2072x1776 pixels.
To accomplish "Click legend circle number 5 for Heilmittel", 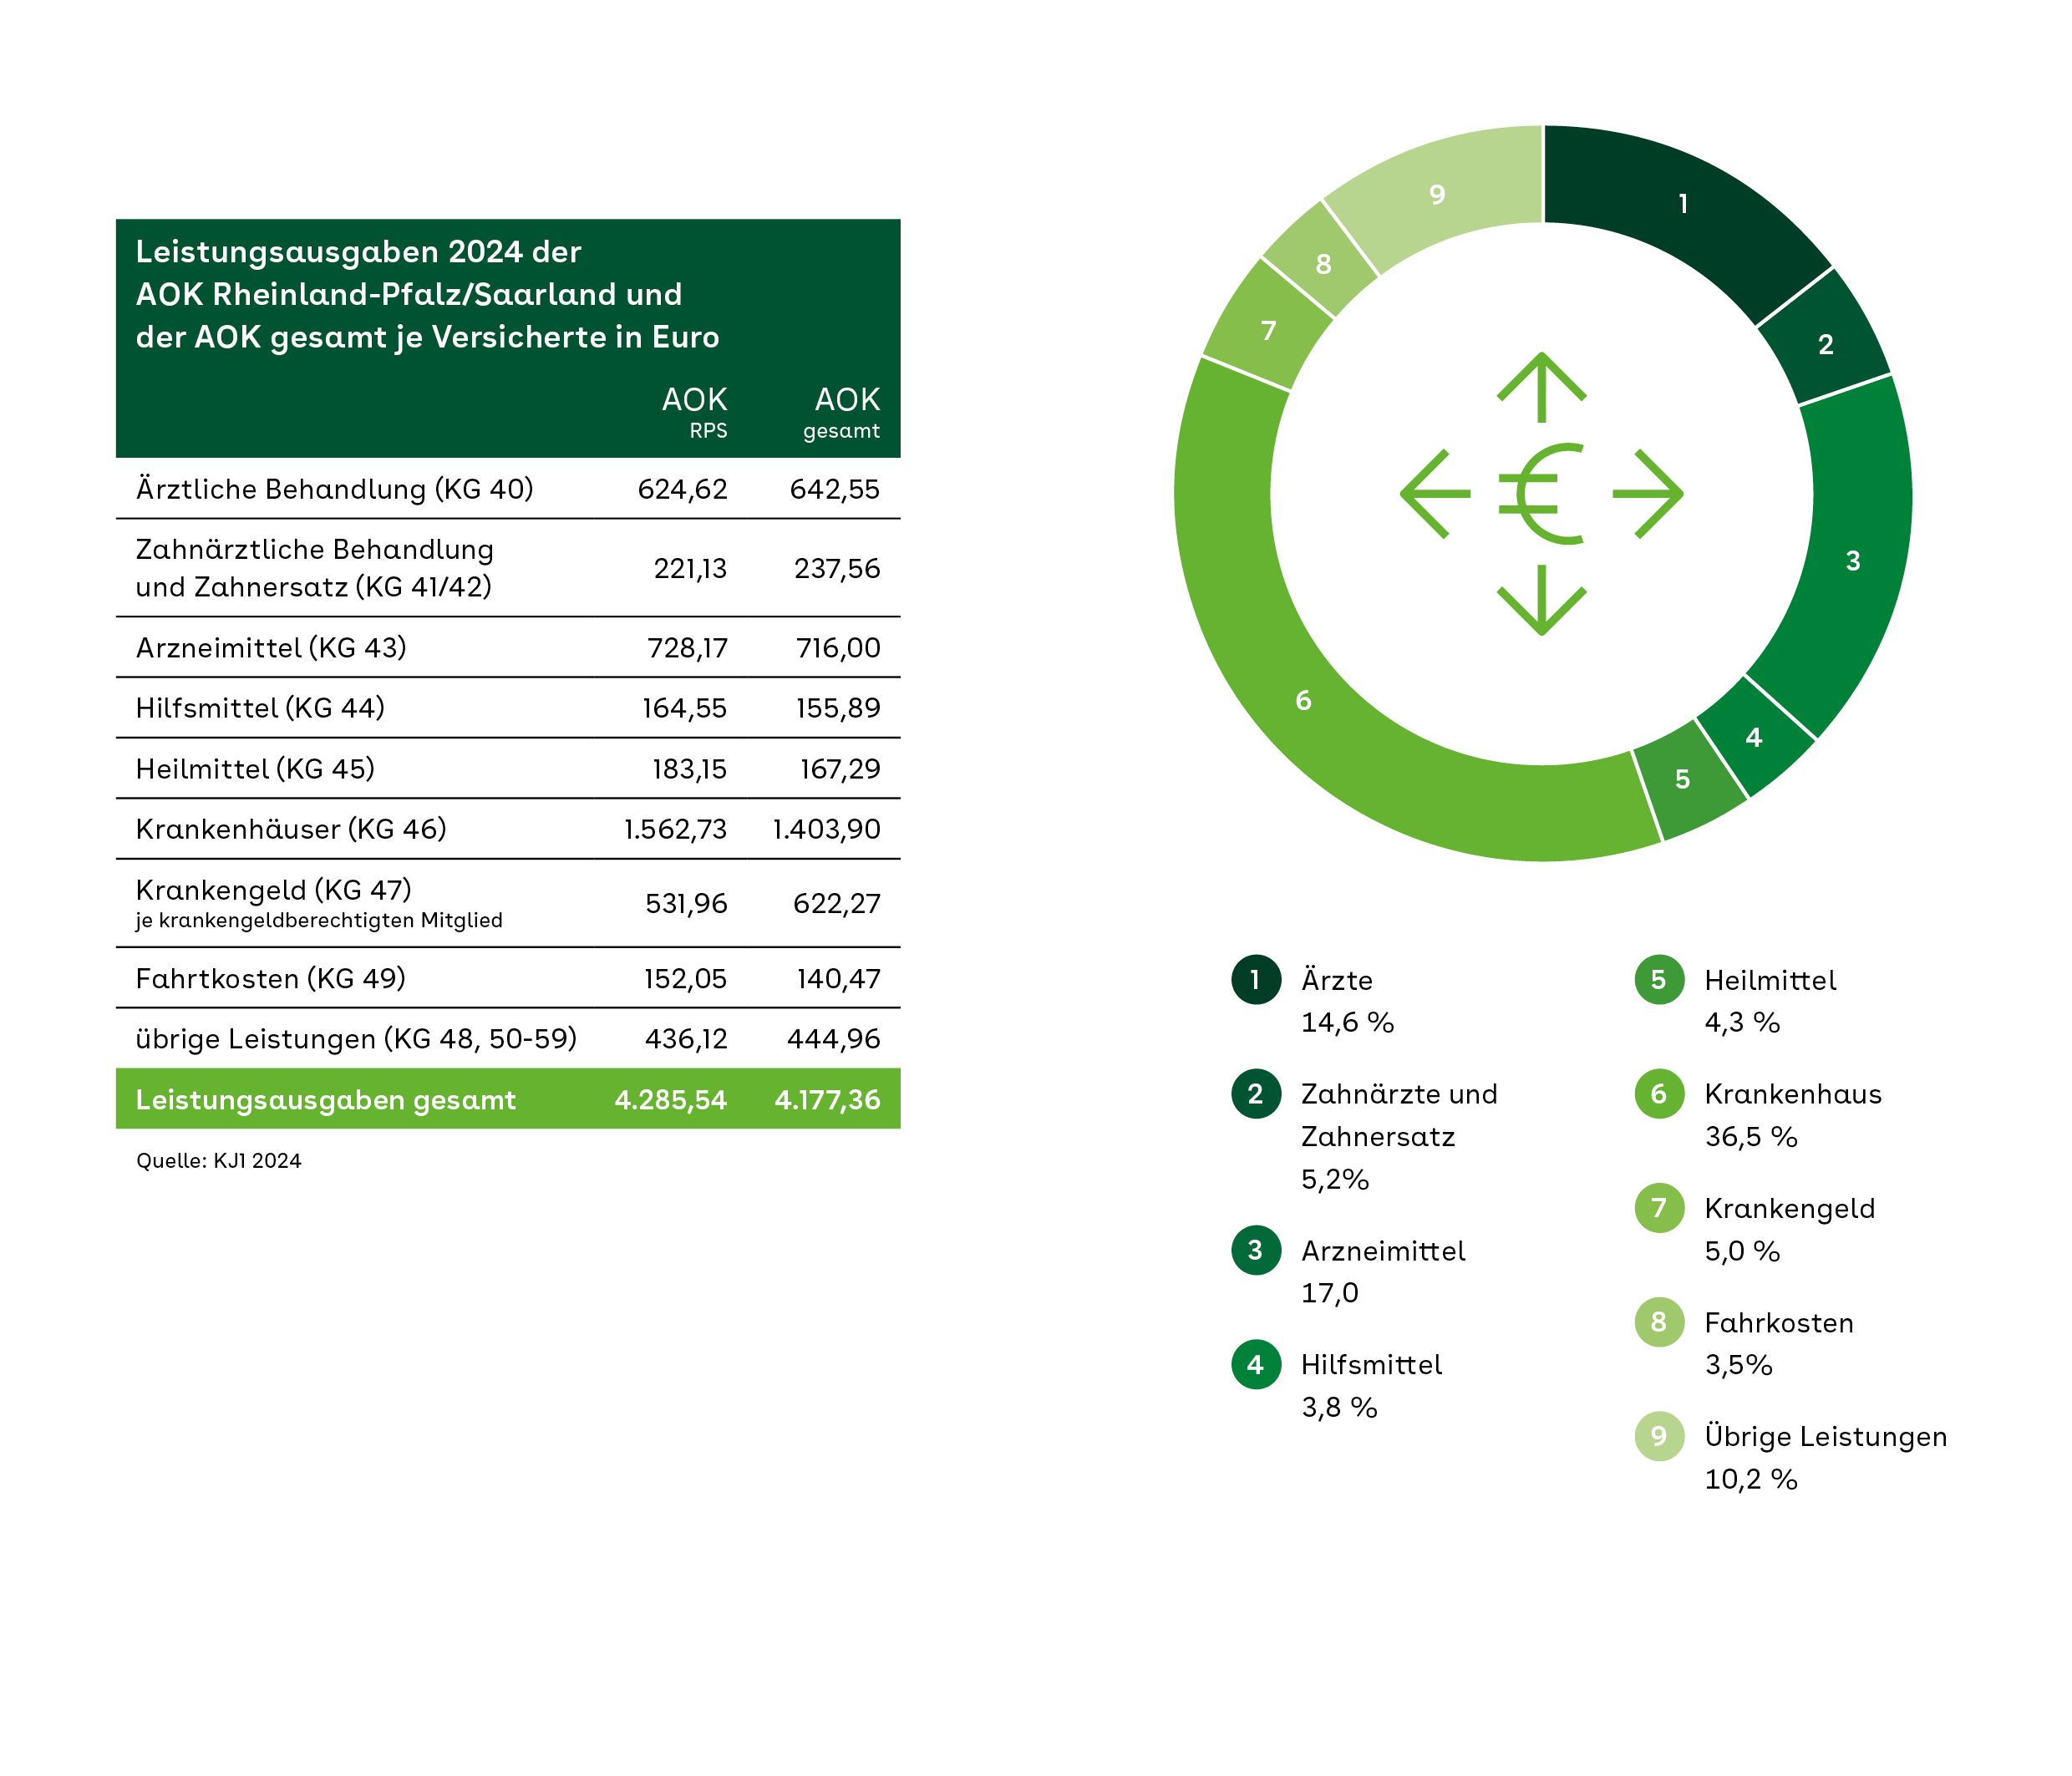I will (x=1659, y=980).
